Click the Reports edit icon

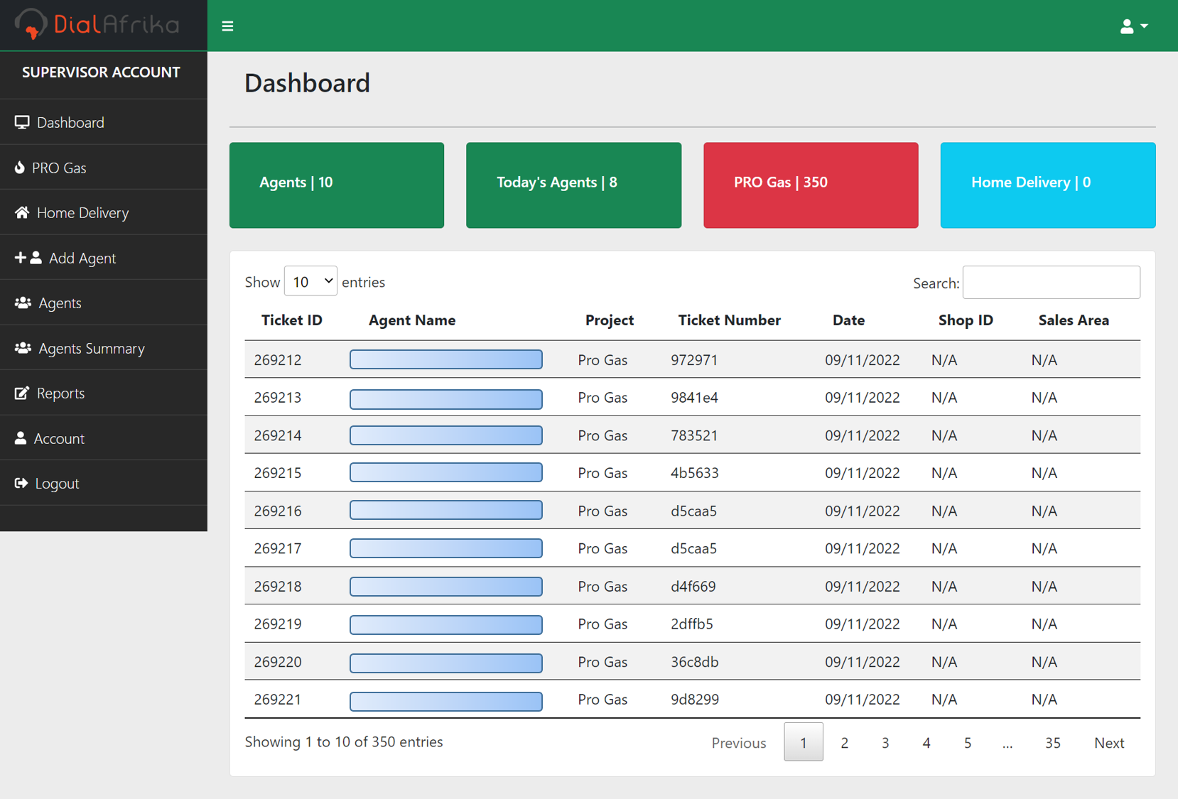point(22,393)
